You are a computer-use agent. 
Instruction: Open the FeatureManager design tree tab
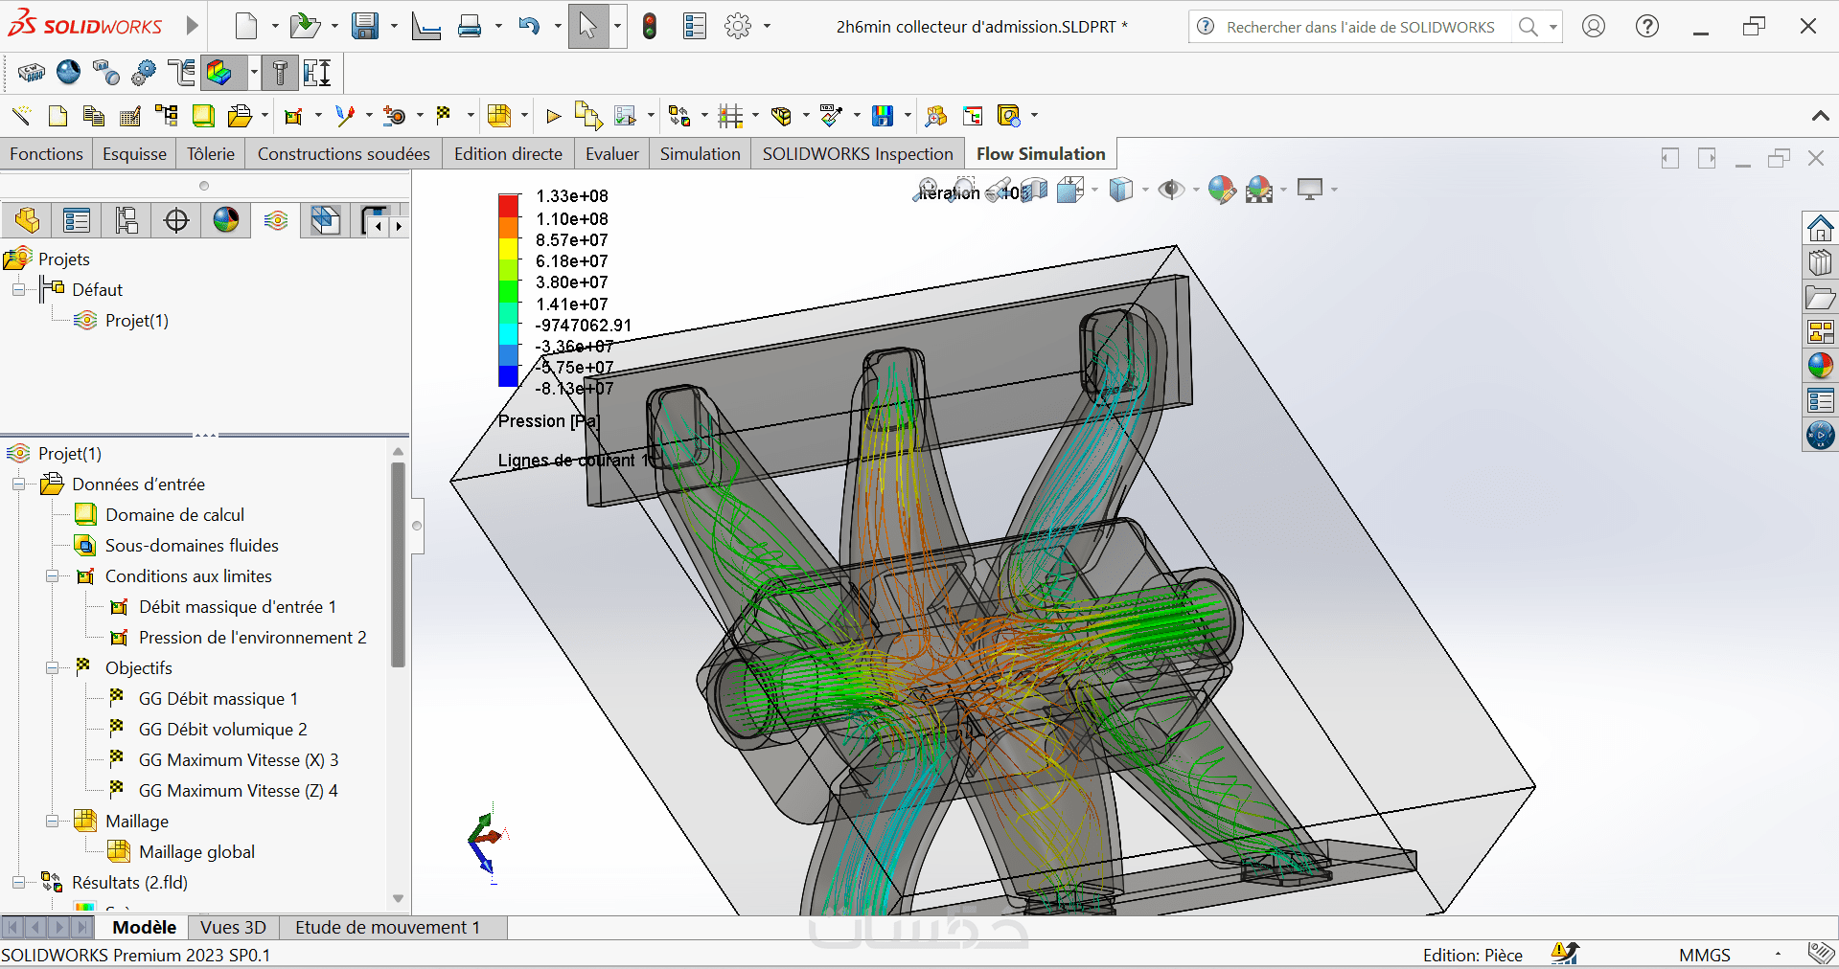coord(27,220)
